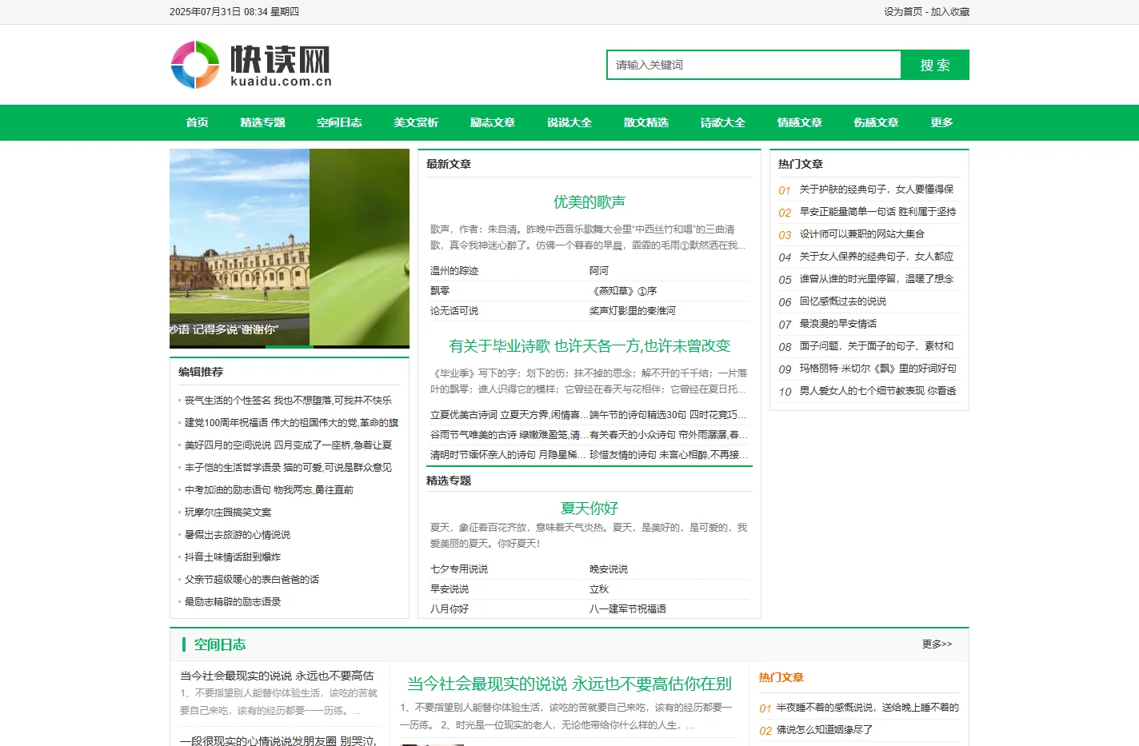Screen dimensions: 1139x746
Task: Open 抖音土味情话甜到爆炸 article
Action: pyautogui.click(x=233, y=557)
